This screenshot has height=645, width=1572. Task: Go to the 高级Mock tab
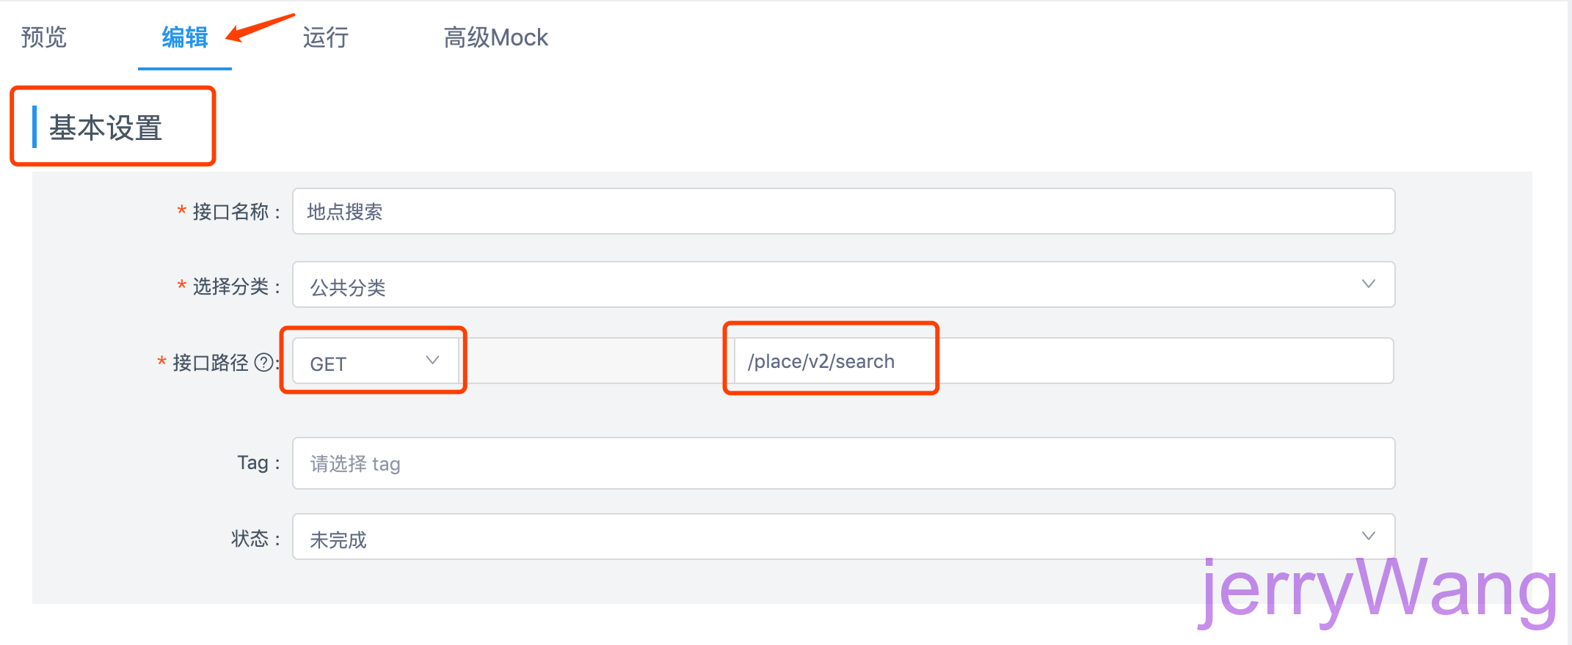[x=495, y=37]
